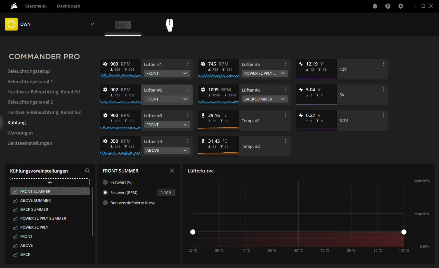Screen dimensions: 439x268
Task: Open the notifications bell icon
Action: (x=375, y=6)
